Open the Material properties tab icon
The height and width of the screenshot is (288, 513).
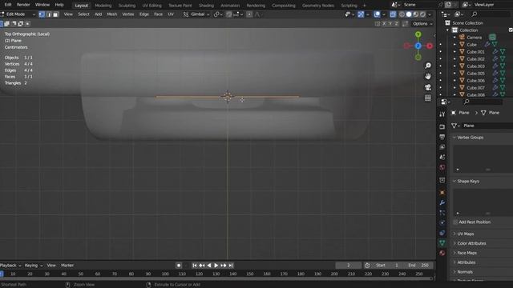click(x=442, y=253)
